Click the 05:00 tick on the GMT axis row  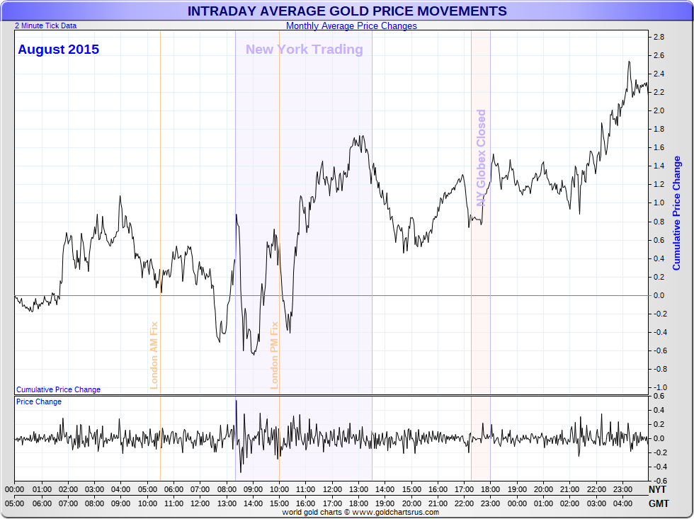(15, 503)
